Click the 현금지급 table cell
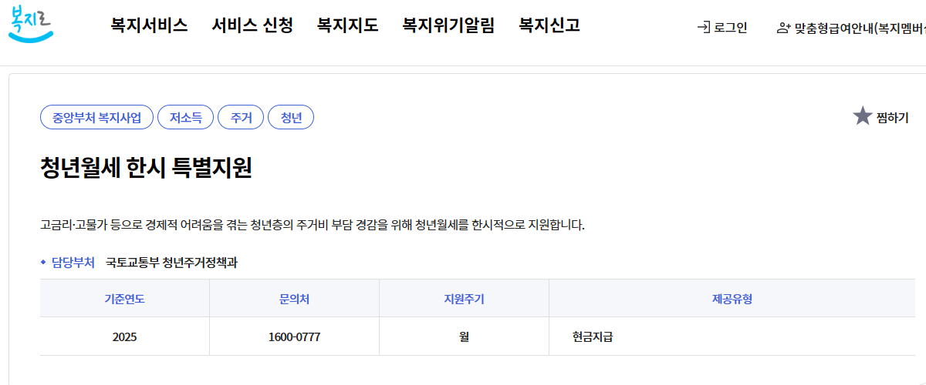The height and width of the screenshot is (385, 926). tap(593, 337)
